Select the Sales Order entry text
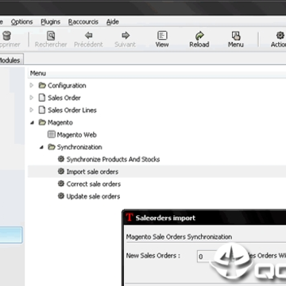Viewport: 286px width, 286px height. (x=64, y=98)
